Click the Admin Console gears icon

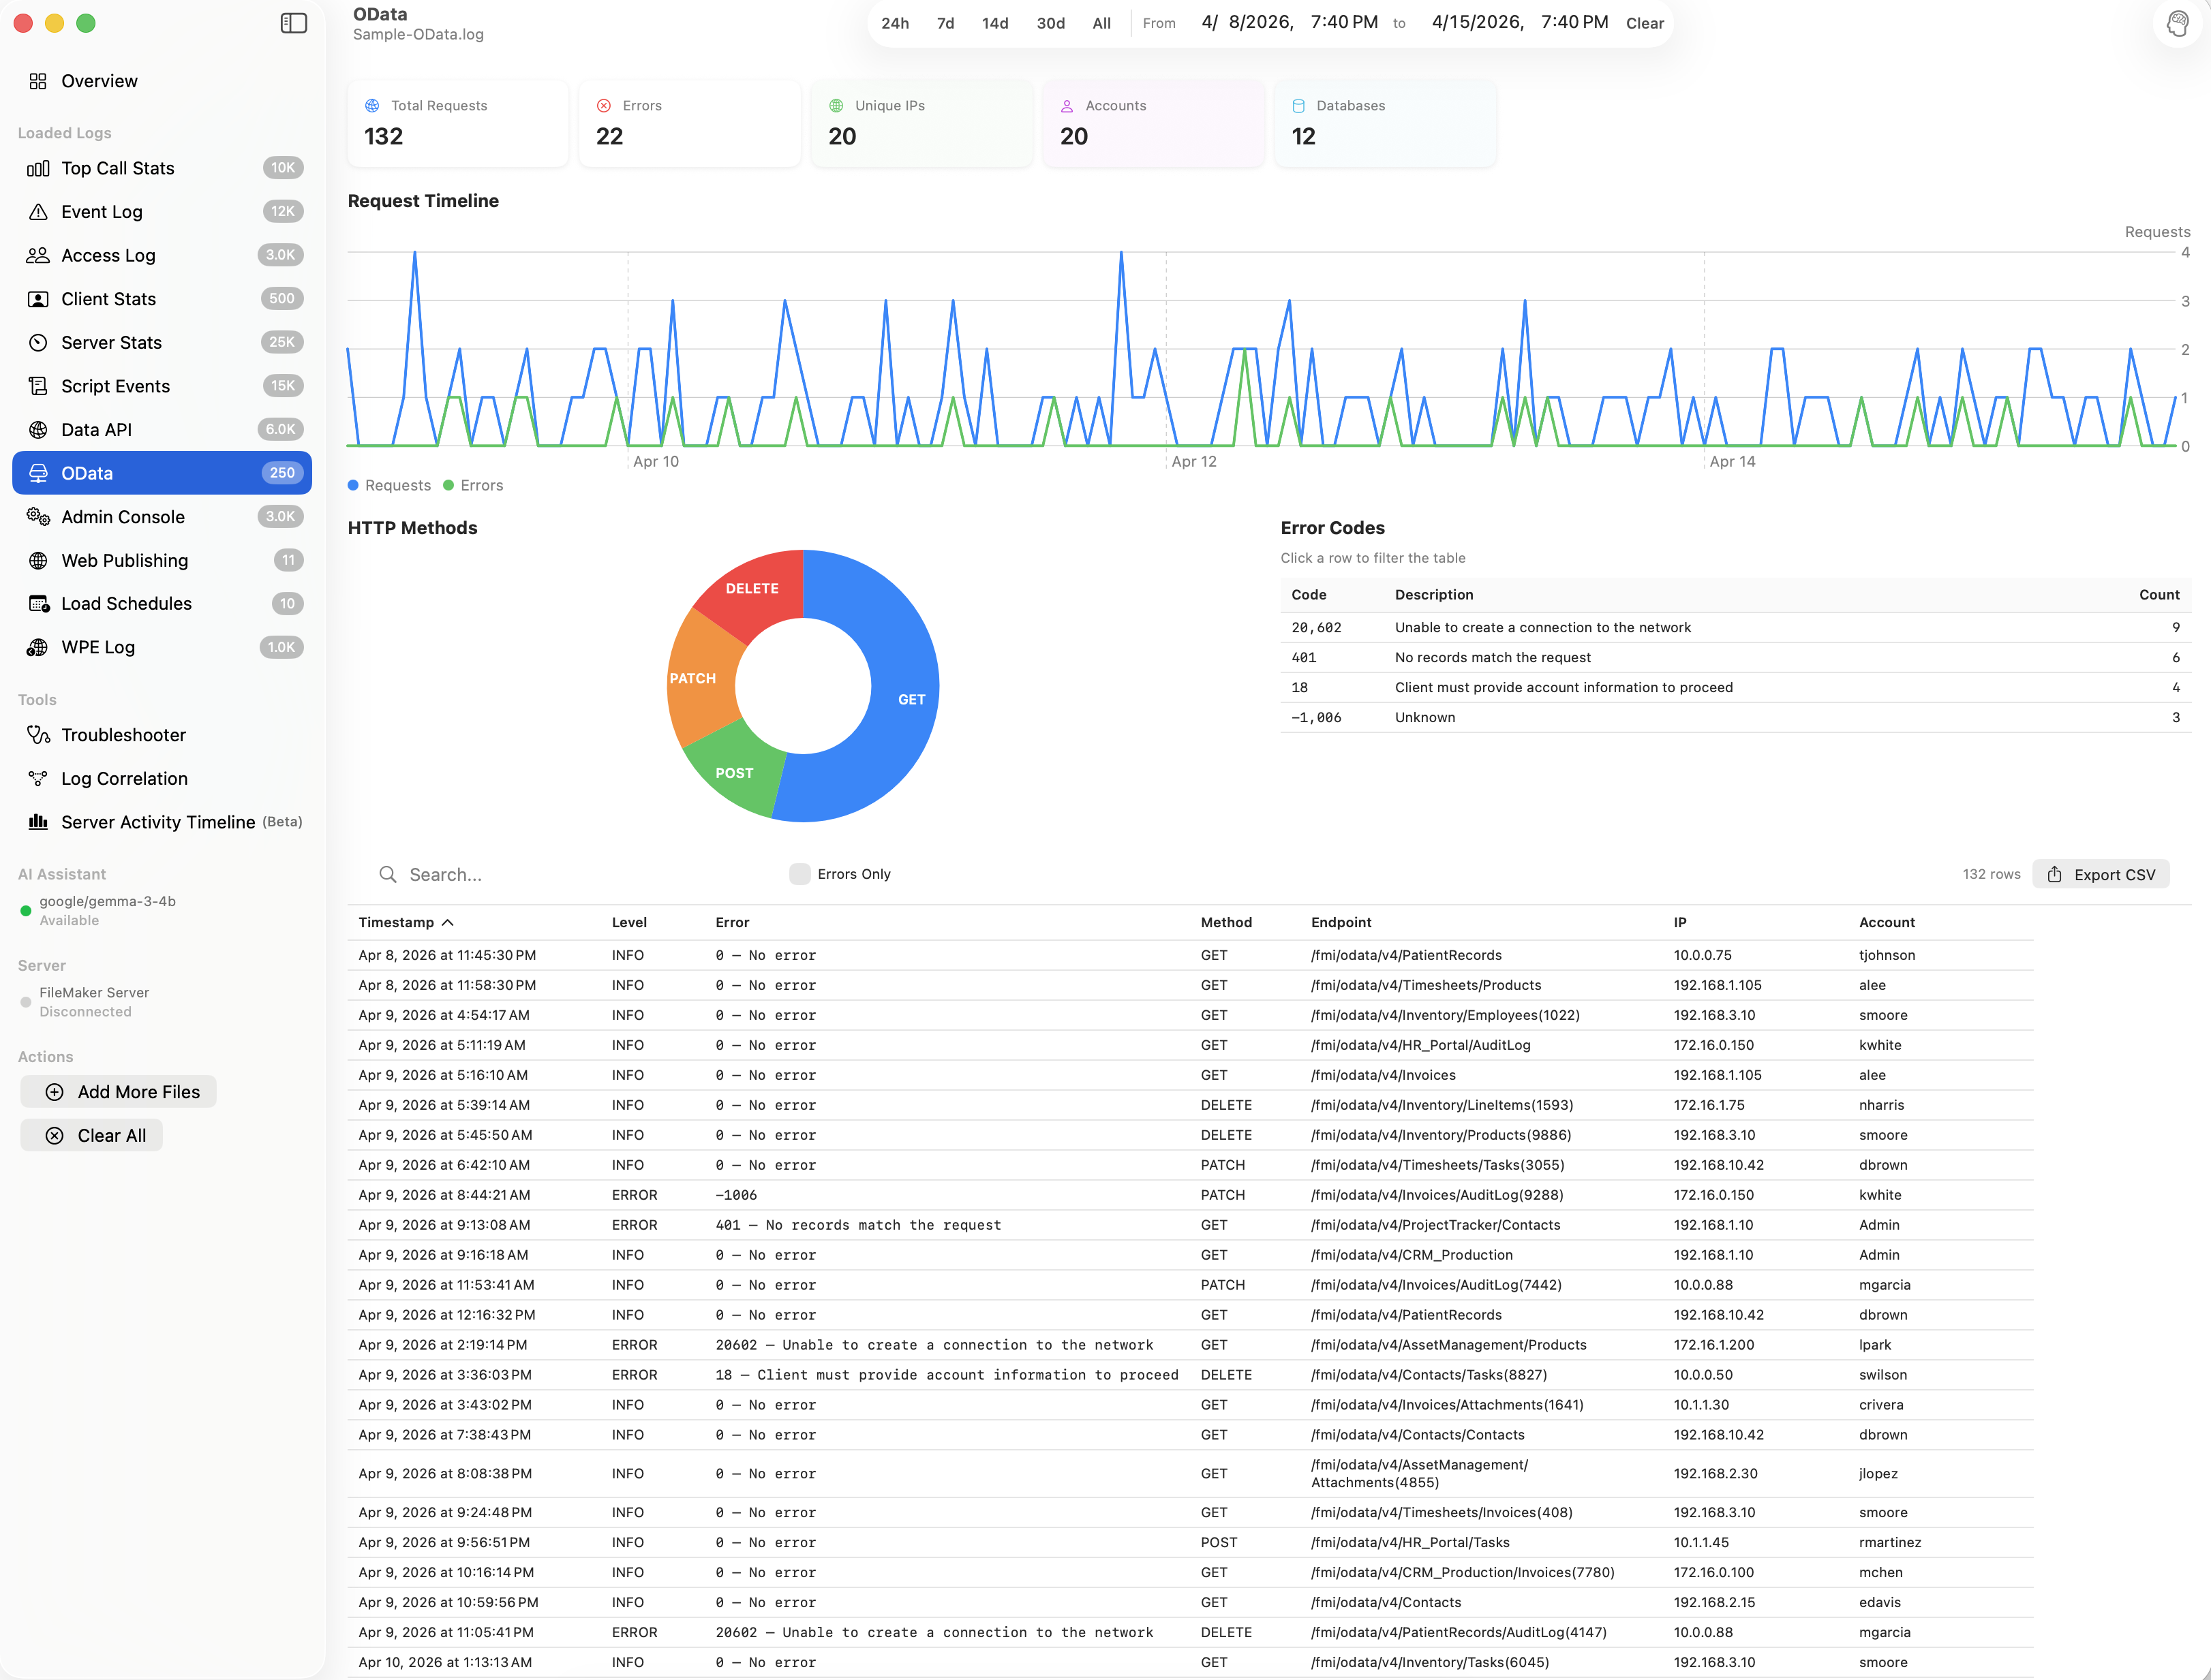[x=38, y=517]
